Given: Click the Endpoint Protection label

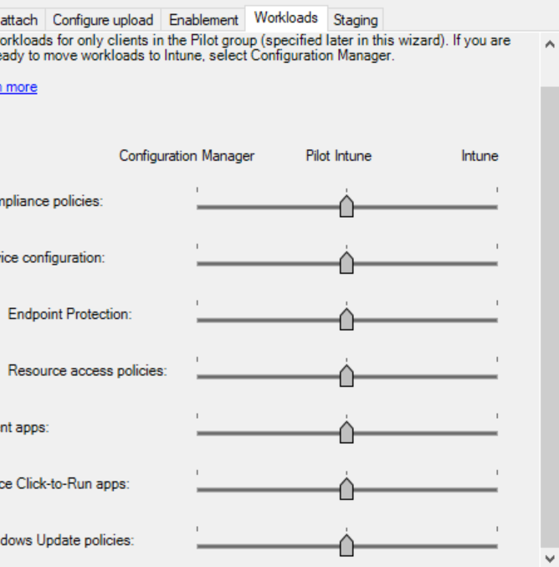Looking at the screenshot, I should tap(70, 314).
